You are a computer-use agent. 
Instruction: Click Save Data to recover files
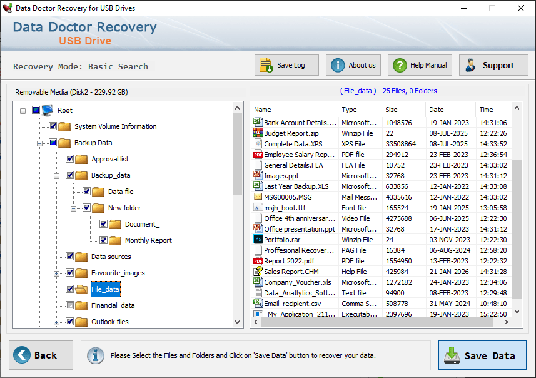[482, 355]
